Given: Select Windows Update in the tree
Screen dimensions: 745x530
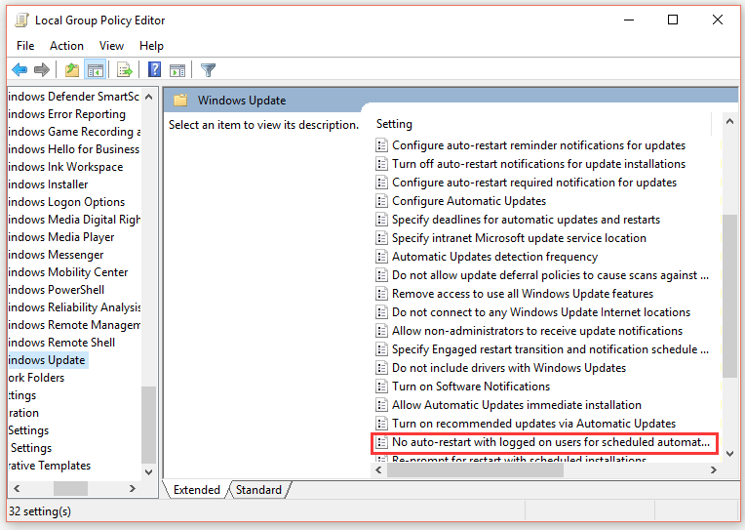Looking at the screenshot, I should coord(47,360).
